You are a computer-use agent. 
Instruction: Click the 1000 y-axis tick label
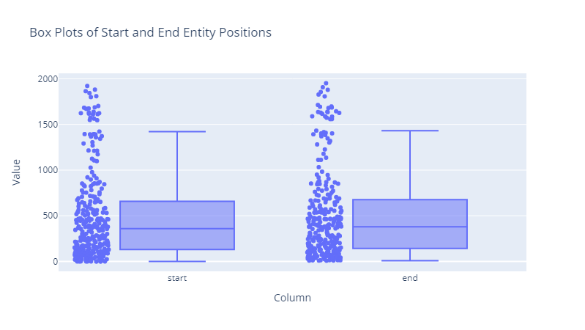[47, 170]
